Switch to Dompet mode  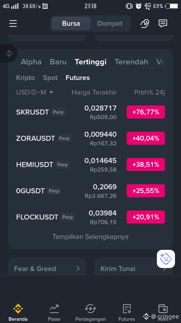(110, 23)
